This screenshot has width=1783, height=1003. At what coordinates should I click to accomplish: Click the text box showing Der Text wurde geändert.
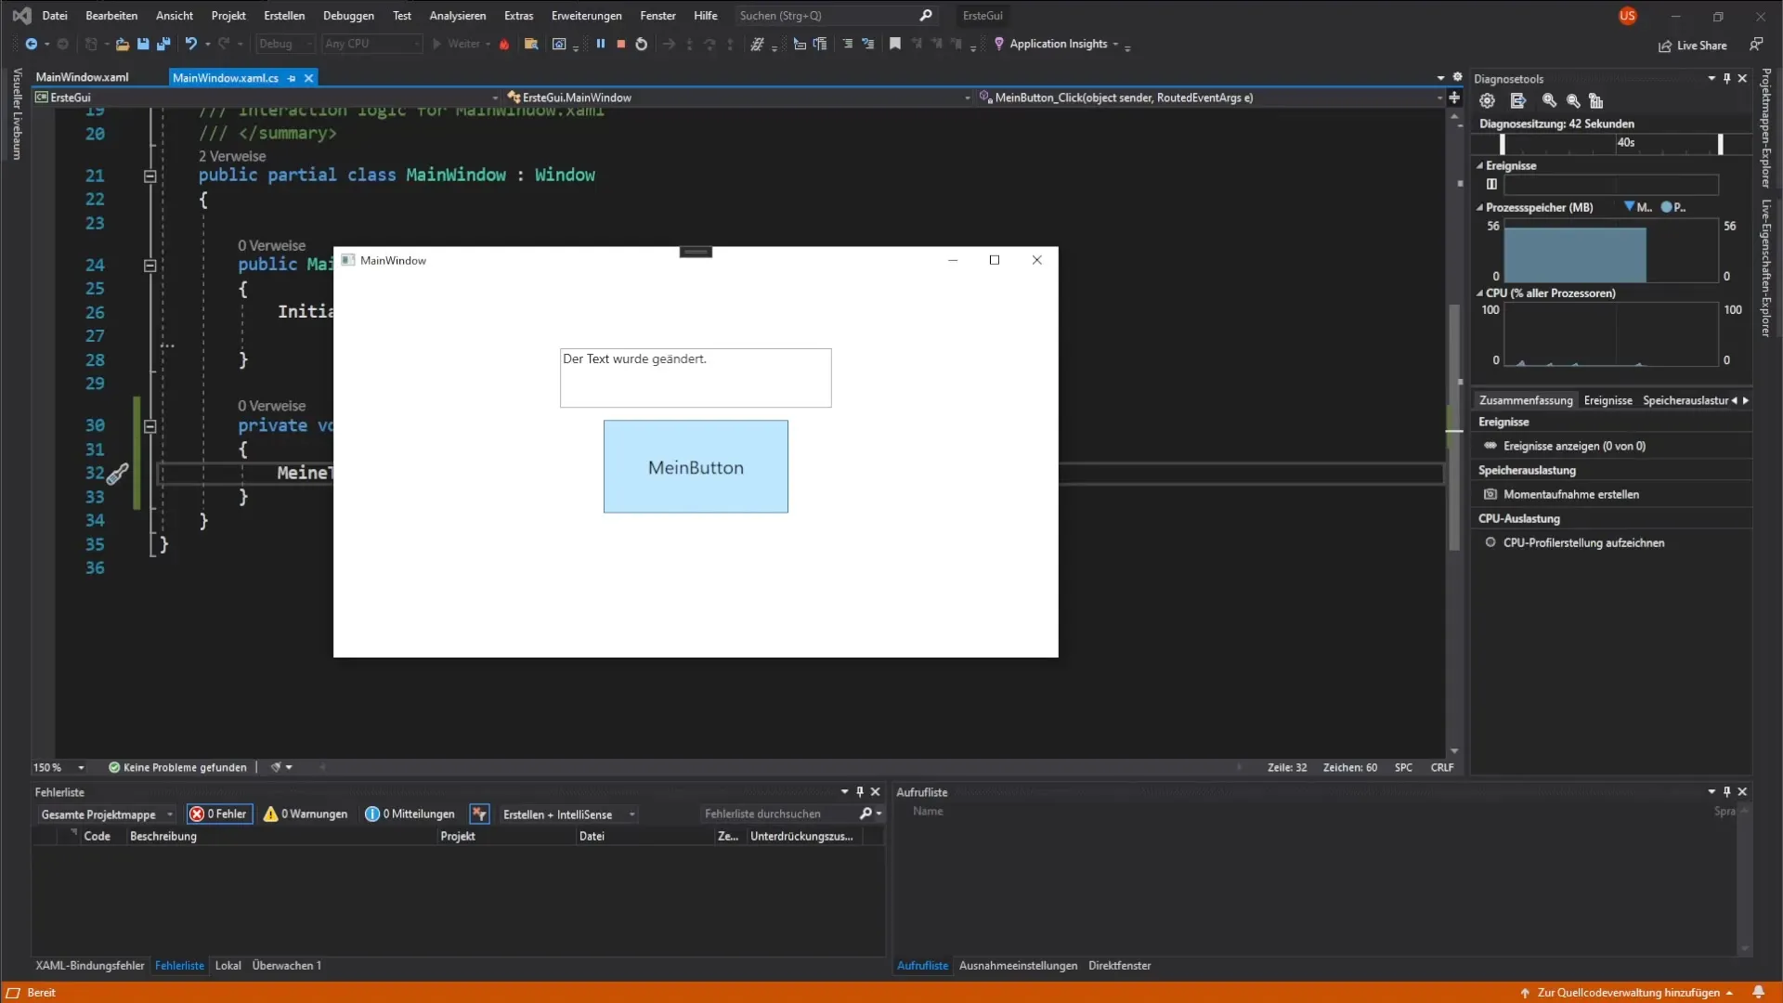click(x=696, y=378)
